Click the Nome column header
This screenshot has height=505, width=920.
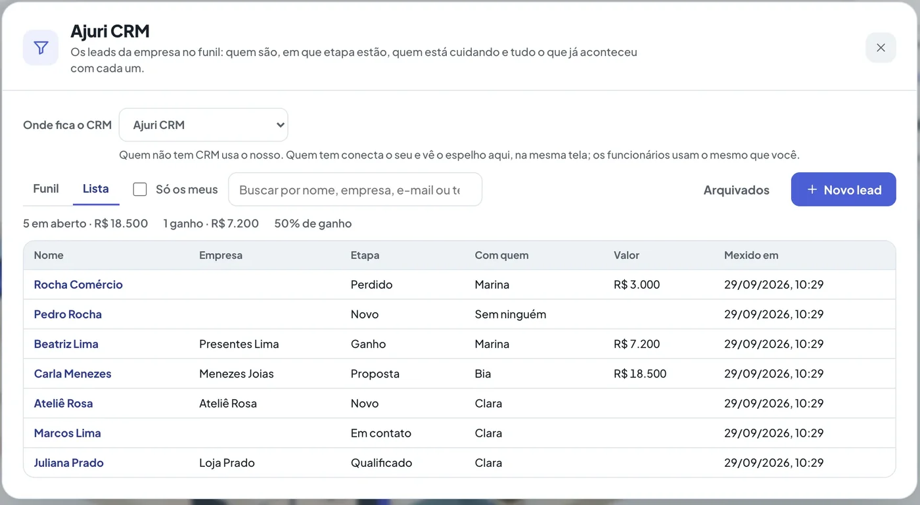(49, 255)
